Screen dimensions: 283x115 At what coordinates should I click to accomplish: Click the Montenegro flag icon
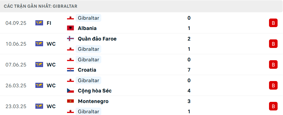70,101
